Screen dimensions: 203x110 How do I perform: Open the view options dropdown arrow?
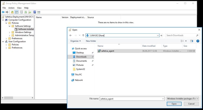(x=186, y=41)
